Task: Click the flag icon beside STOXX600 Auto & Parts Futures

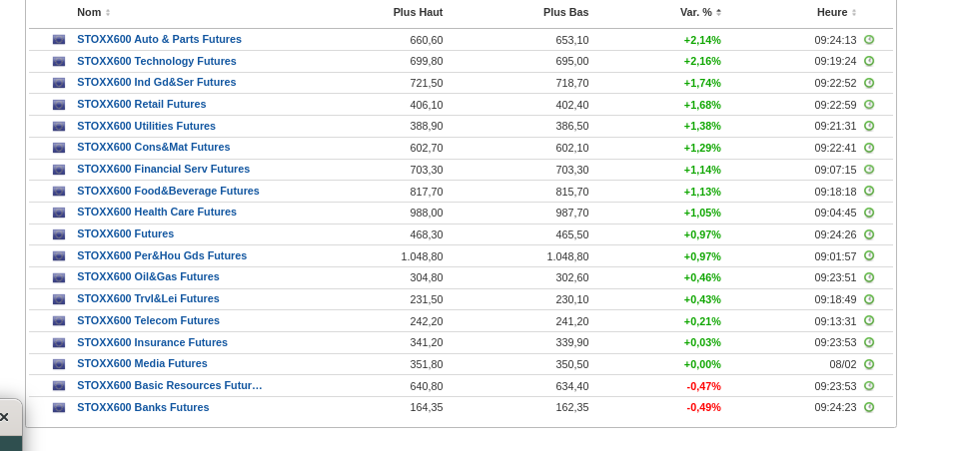Action: 59,40
